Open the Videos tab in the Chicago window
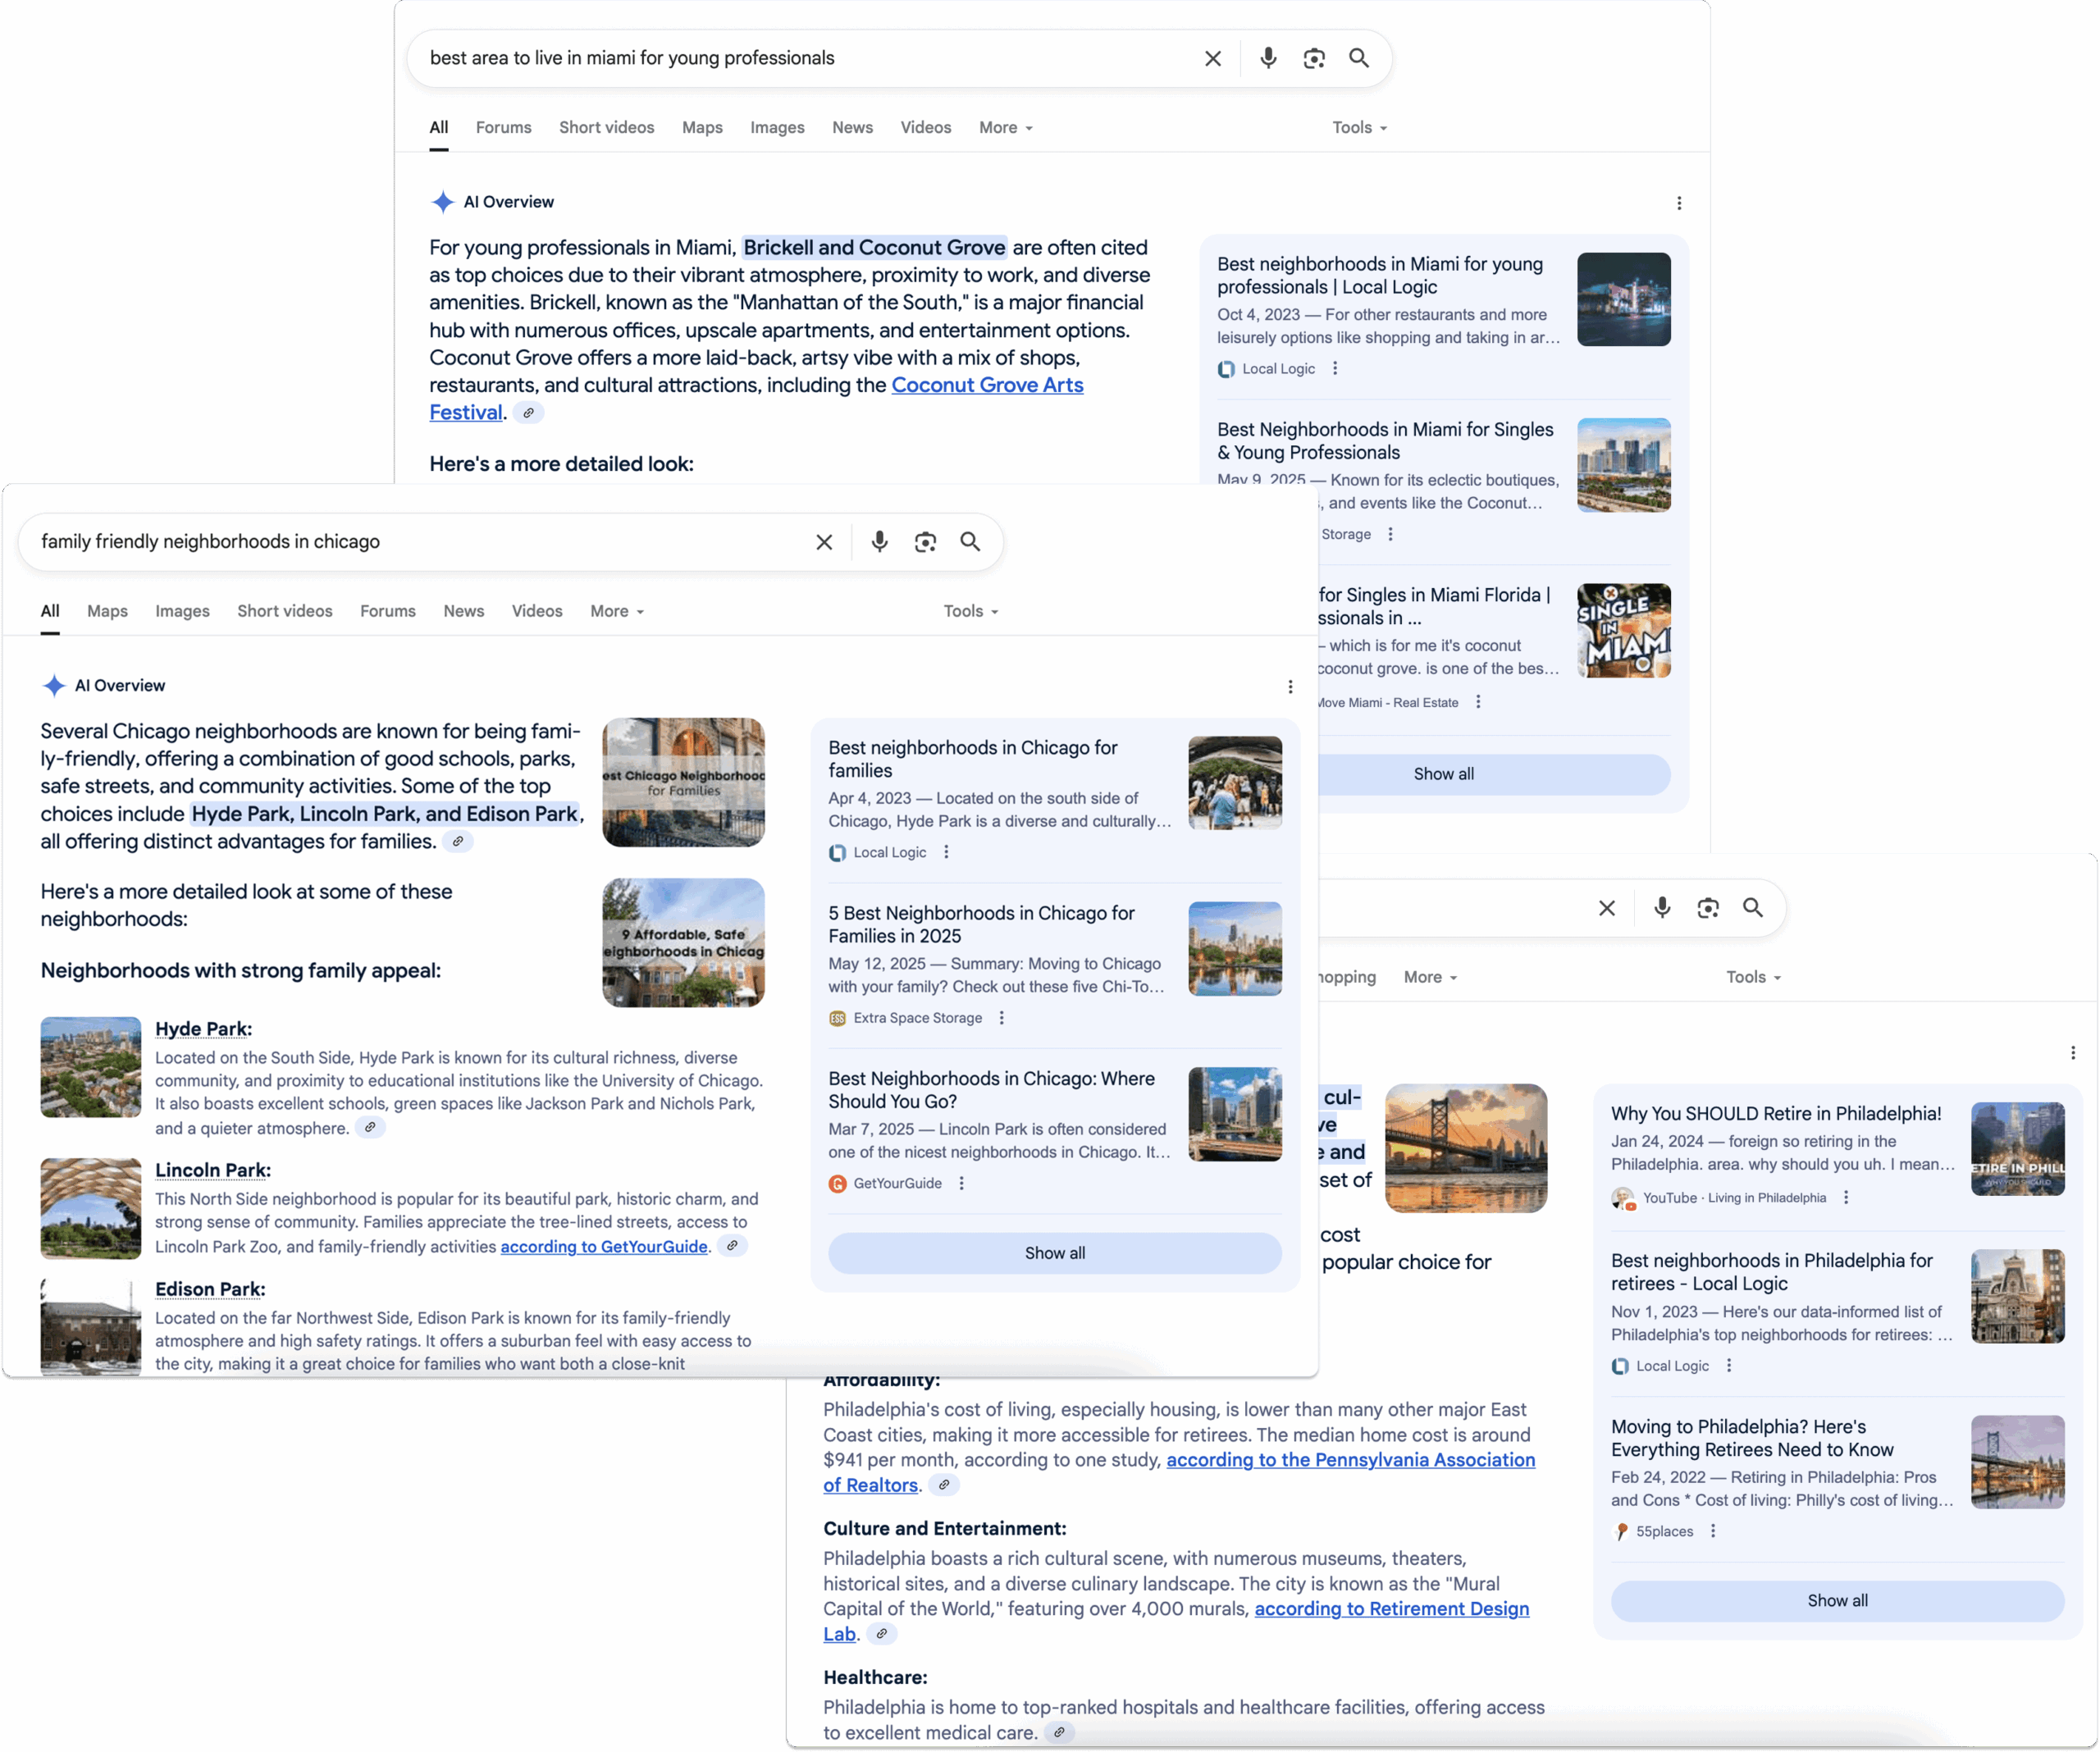 coord(537,611)
